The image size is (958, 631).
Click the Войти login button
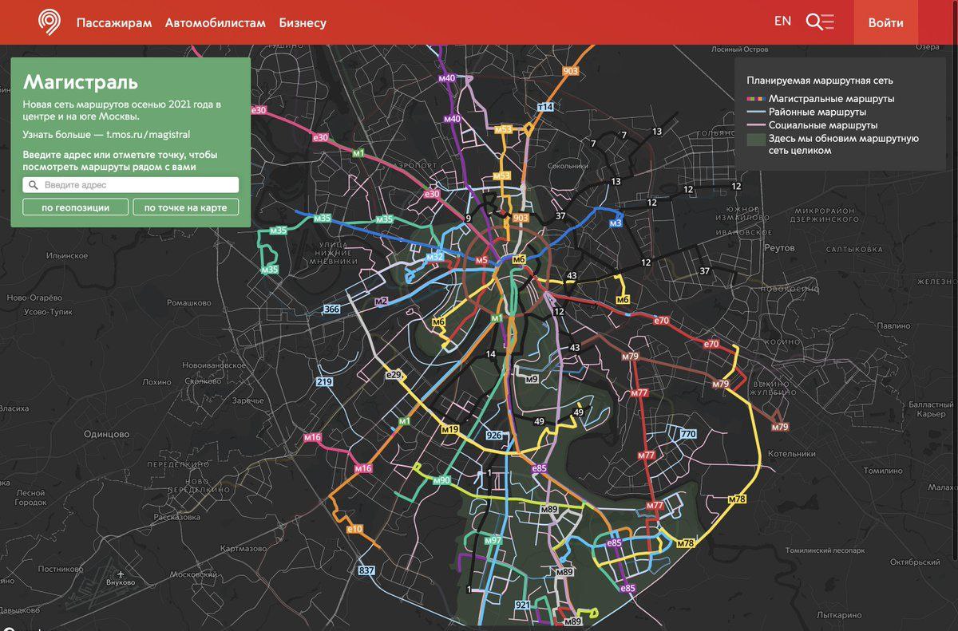pos(886,22)
